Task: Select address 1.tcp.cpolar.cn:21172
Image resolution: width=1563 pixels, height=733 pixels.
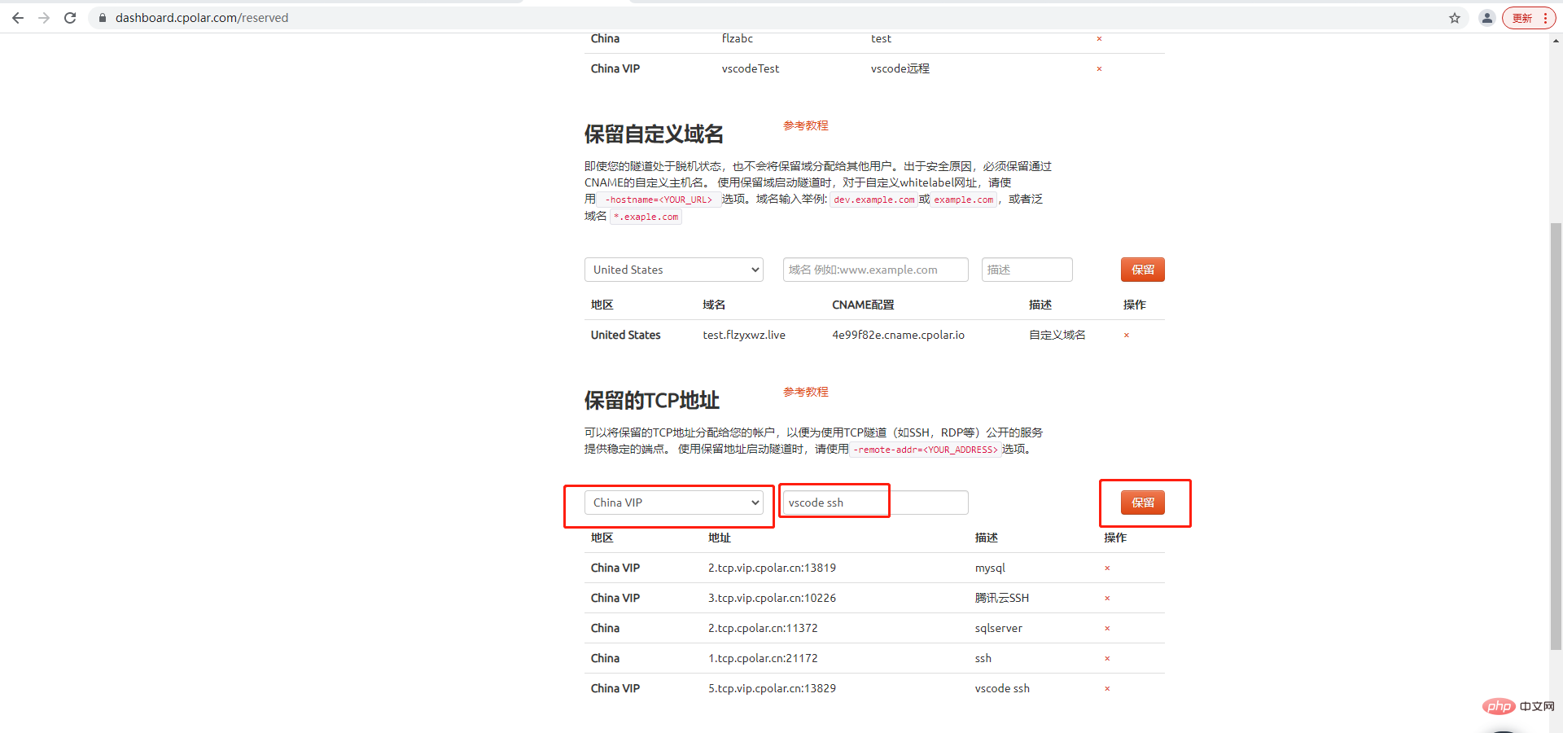Action: pos(763,658)
